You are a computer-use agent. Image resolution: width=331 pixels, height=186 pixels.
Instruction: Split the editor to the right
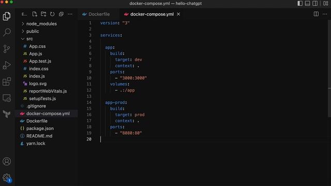pos(316,14)
